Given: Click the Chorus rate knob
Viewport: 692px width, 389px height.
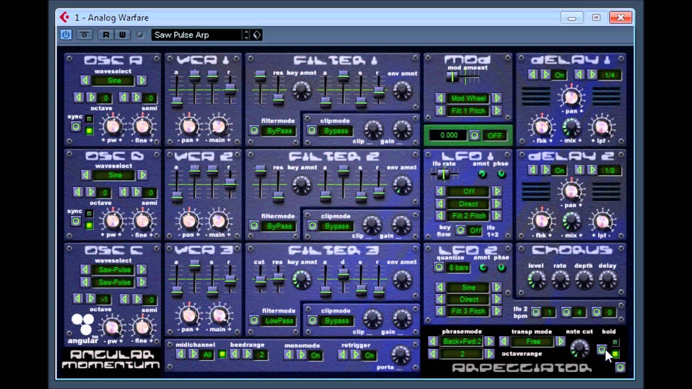Looking at the screenshot, I should point(560,280).
